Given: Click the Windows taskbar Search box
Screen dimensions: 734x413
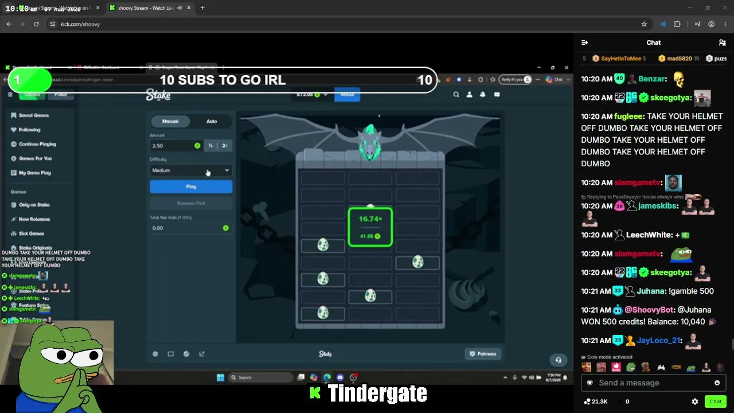Looking at the screenshot, I should click(261, 377).
